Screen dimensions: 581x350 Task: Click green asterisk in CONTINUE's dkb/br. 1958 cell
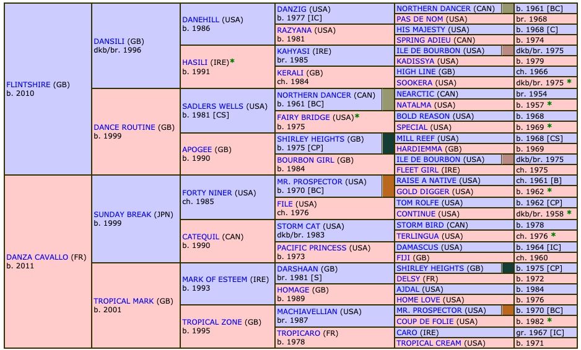pos(569,213)
